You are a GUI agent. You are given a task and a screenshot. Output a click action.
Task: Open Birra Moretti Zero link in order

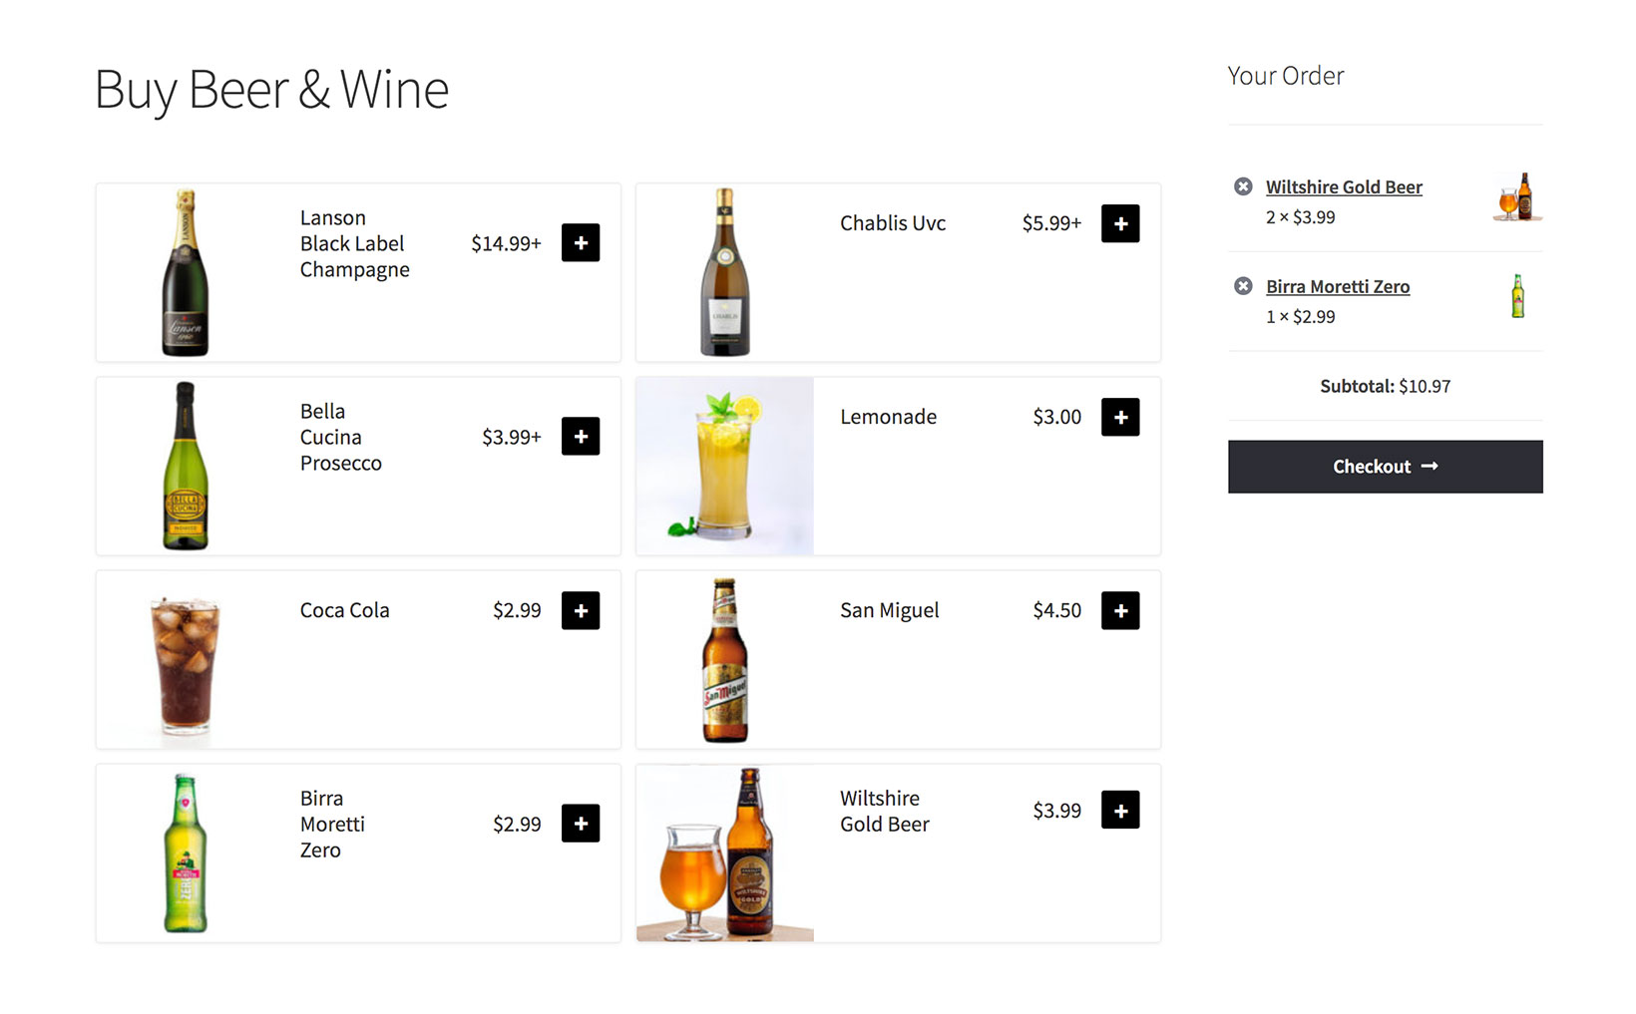tap(1338, 287)
